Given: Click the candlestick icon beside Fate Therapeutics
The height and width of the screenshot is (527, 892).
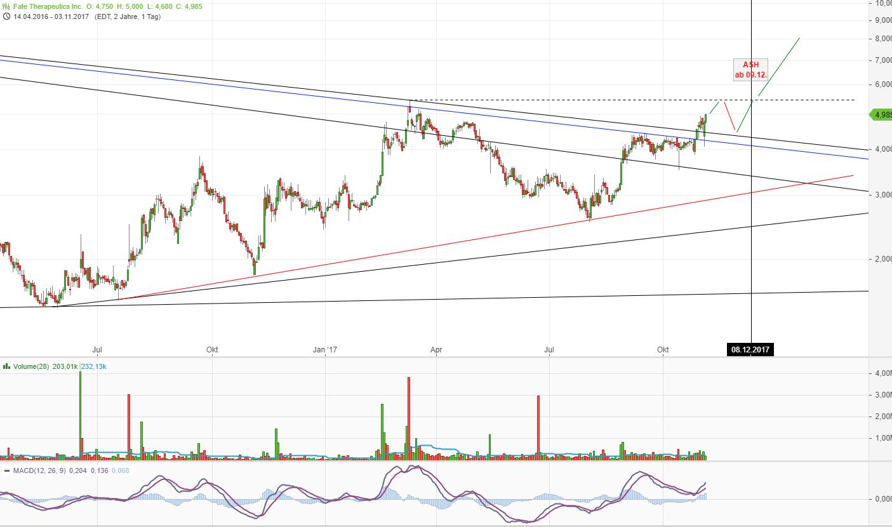Looking at the screenshot, I should click(6, 6).
